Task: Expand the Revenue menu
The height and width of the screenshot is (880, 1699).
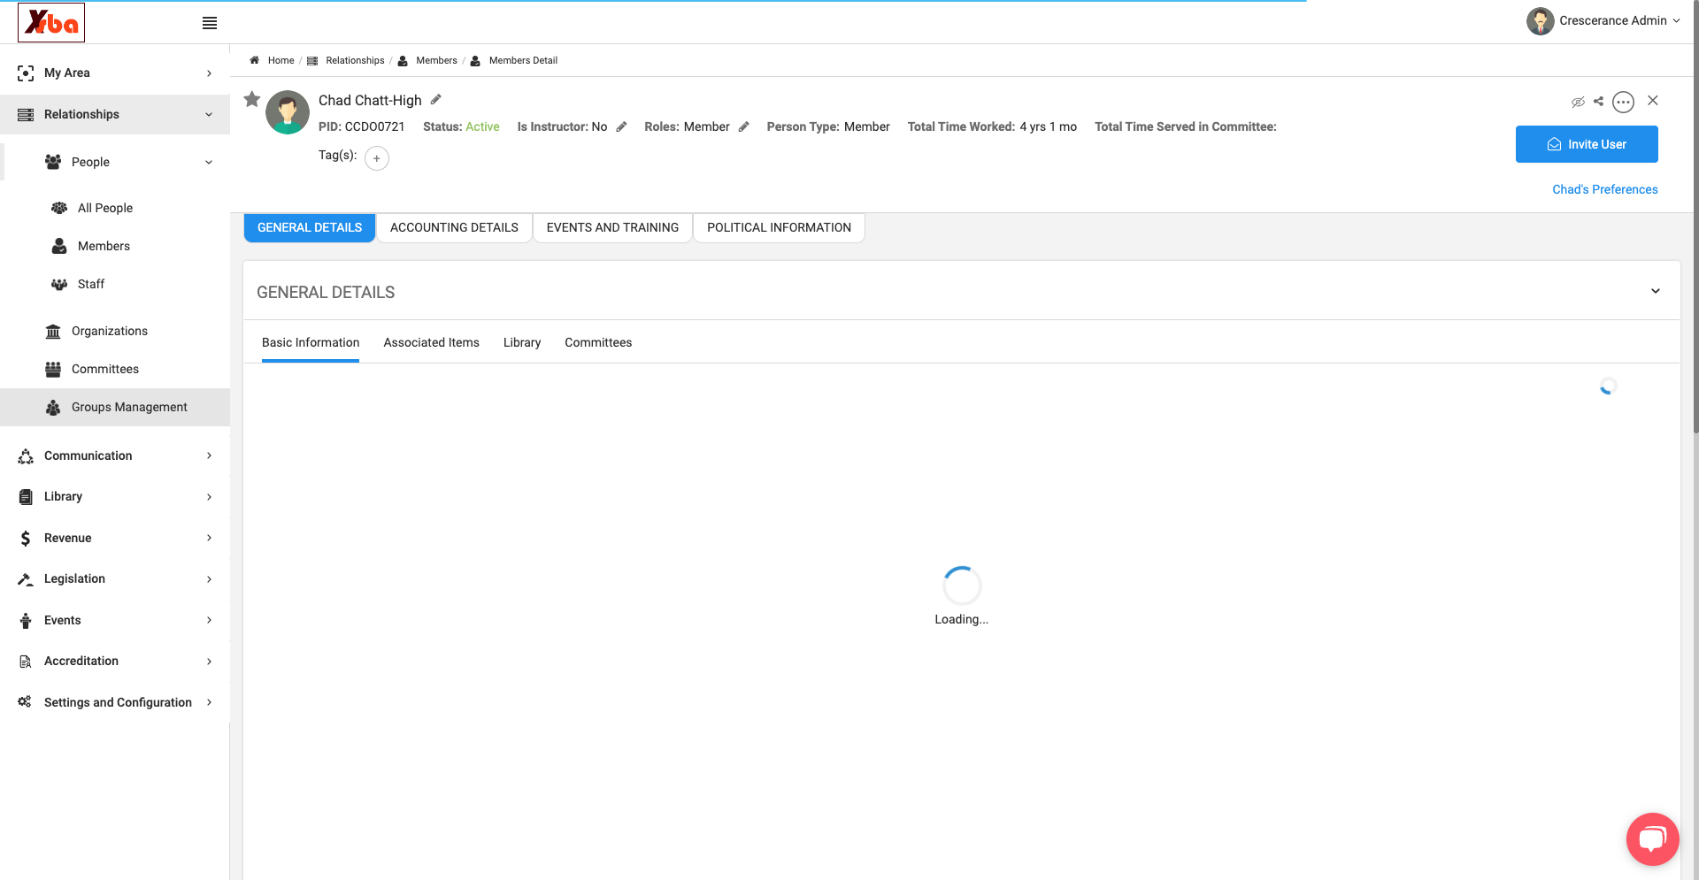Action: [x=115, y=538]
